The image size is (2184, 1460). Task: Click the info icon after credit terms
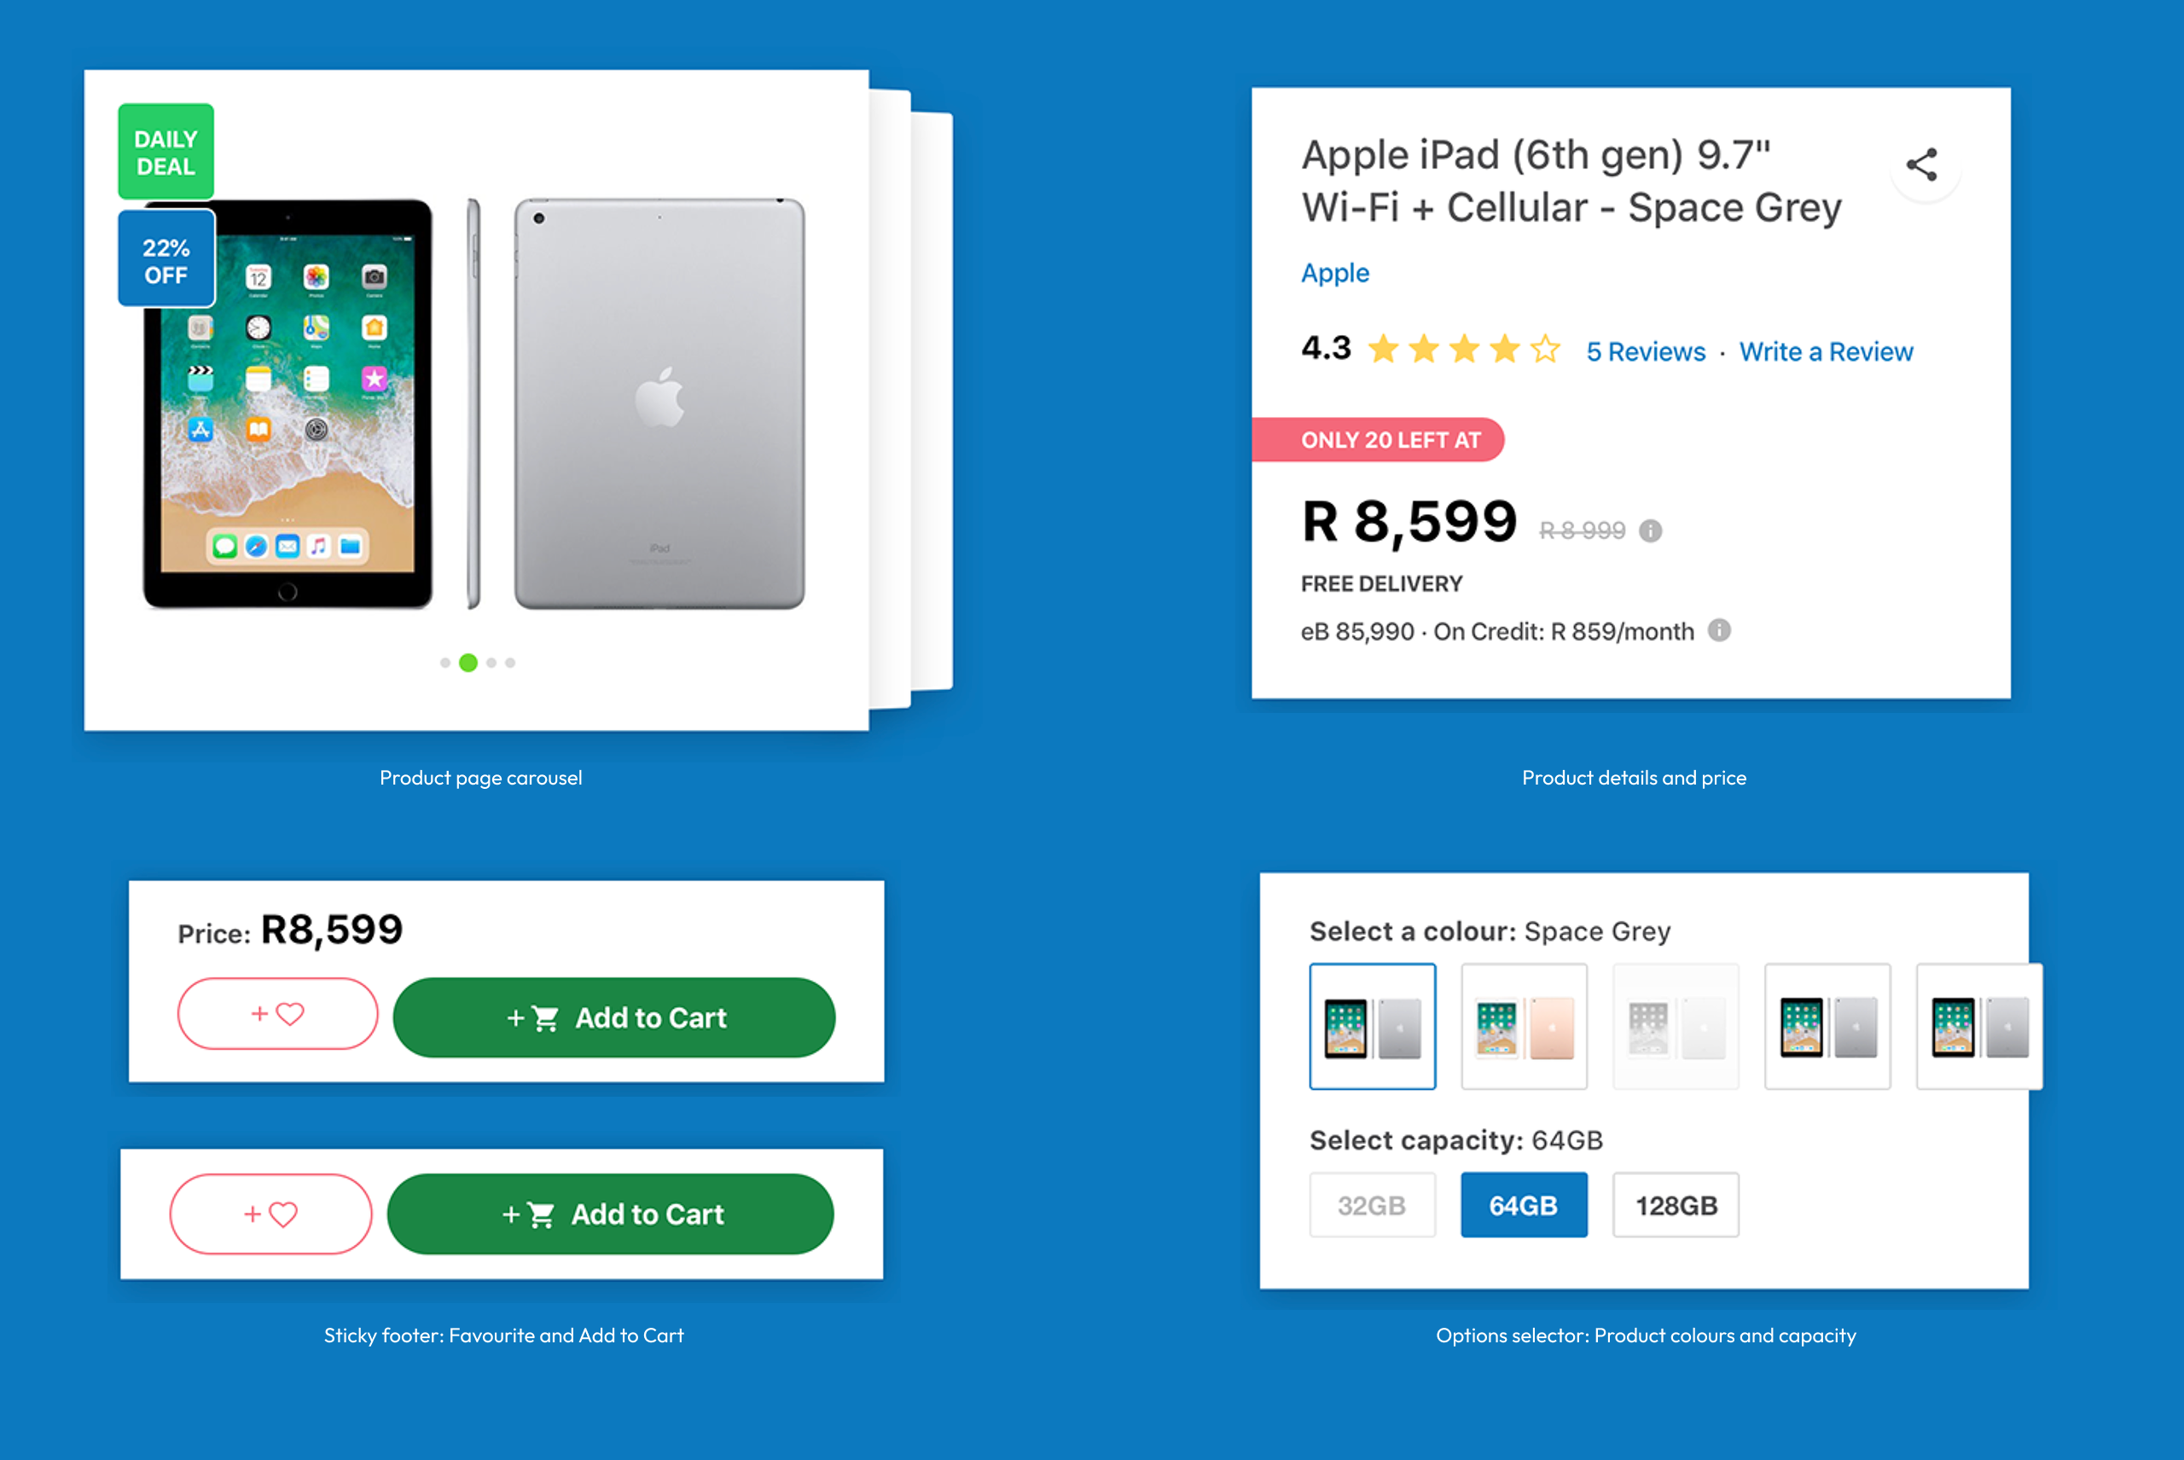[1719, 630]
